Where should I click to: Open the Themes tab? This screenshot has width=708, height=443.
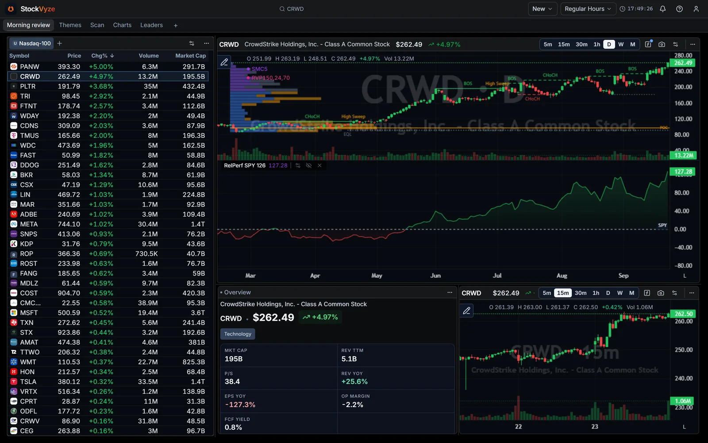(70, 25)
